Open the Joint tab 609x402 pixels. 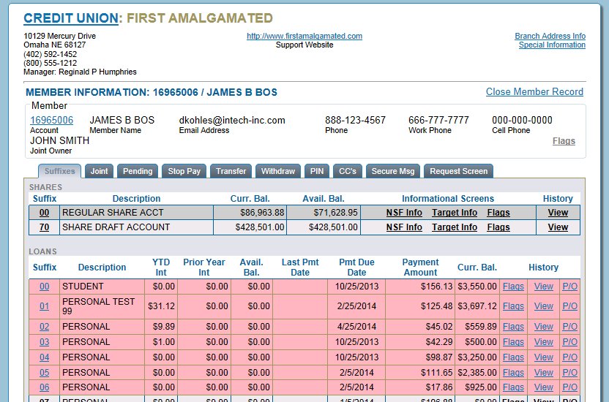(x=100, y=171)
